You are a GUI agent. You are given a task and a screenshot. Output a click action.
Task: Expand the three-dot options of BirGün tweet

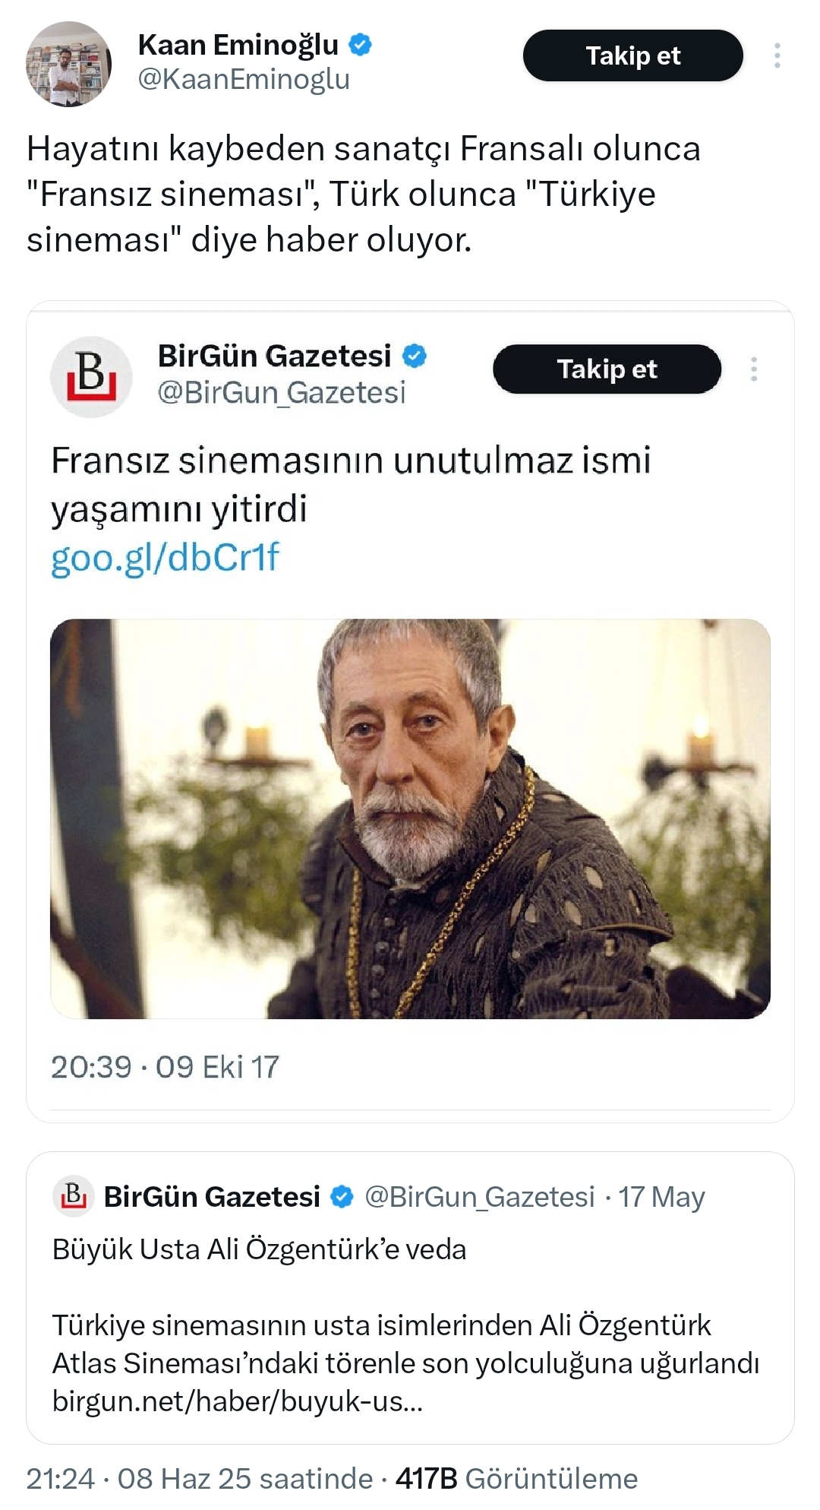pos(753,369)
